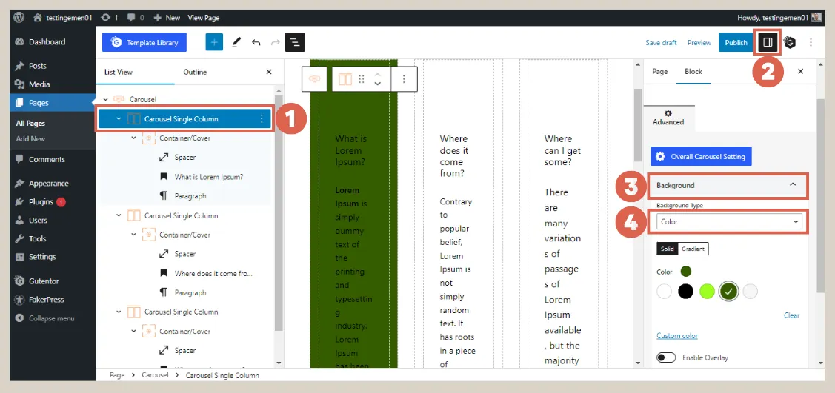Click the Undo arrow icon
Screen dimensions: 835x393
(x=256, y=43)
